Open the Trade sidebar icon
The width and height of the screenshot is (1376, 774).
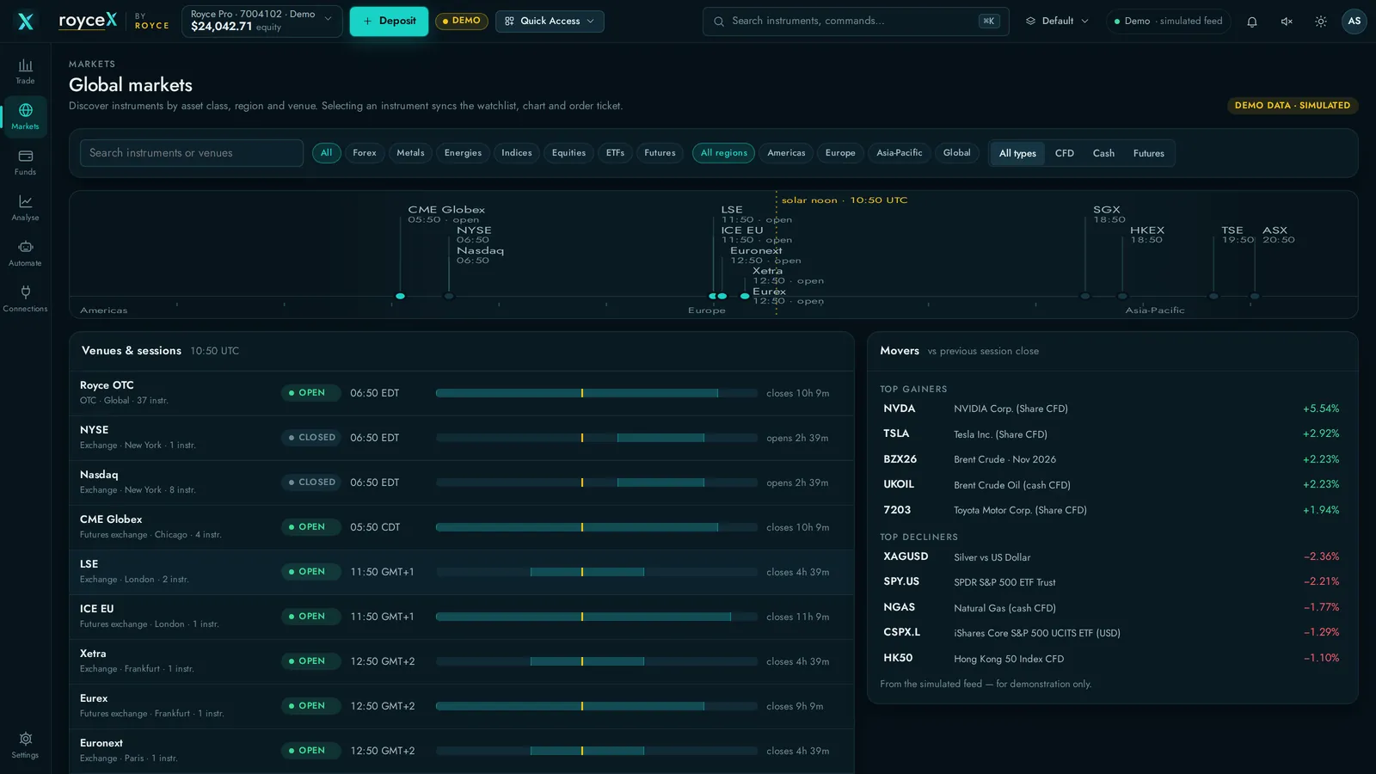(25, 71)
